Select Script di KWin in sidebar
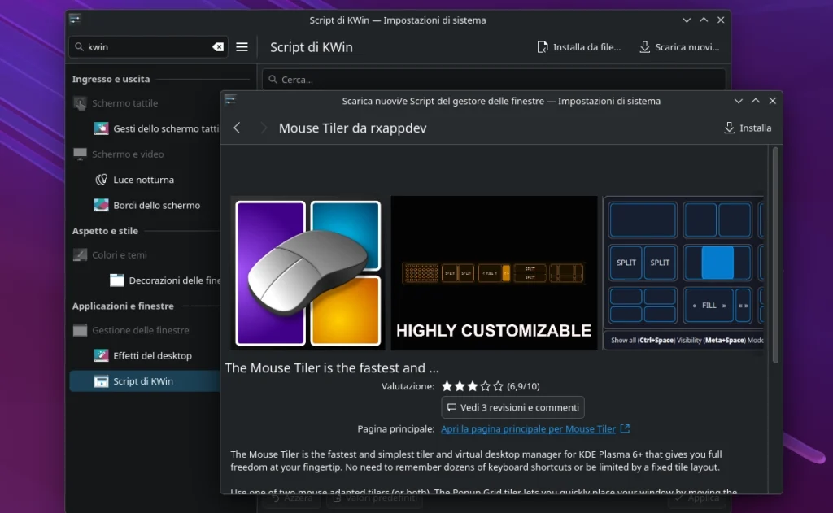This screenshot has width=833, height=513. (x=142, y=381)
